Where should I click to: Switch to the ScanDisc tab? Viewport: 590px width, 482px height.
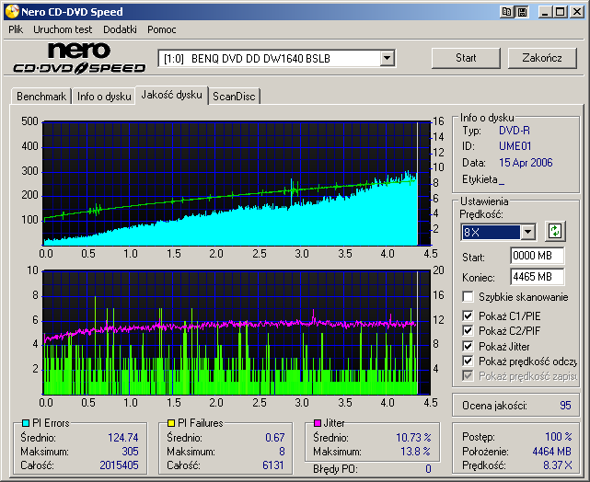[234, 97]
